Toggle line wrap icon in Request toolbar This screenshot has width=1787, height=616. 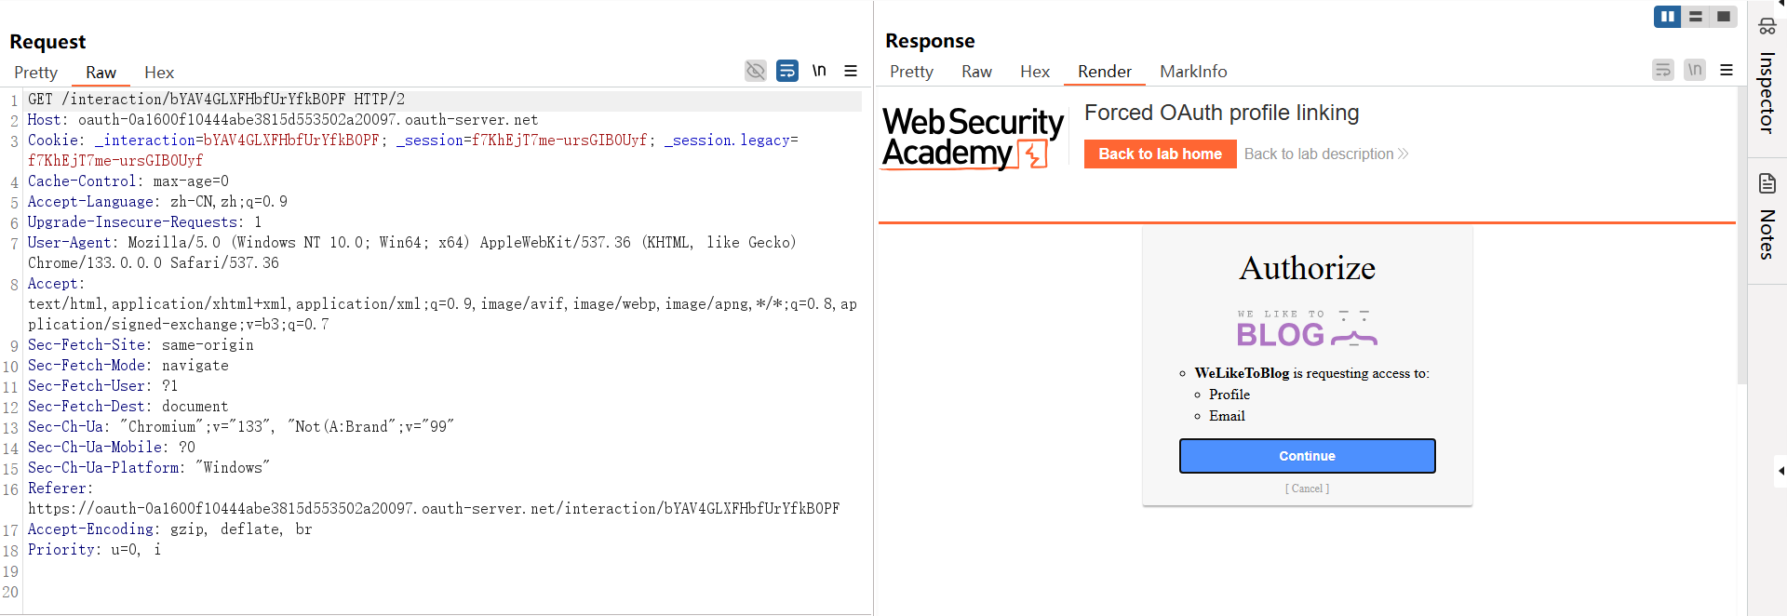tap(787, 71)
